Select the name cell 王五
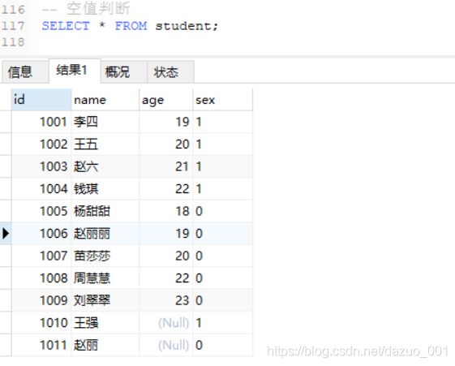Image resolution: width=455 pixels, height=366 pixels. pyautogui.click(x=105, y=144)
